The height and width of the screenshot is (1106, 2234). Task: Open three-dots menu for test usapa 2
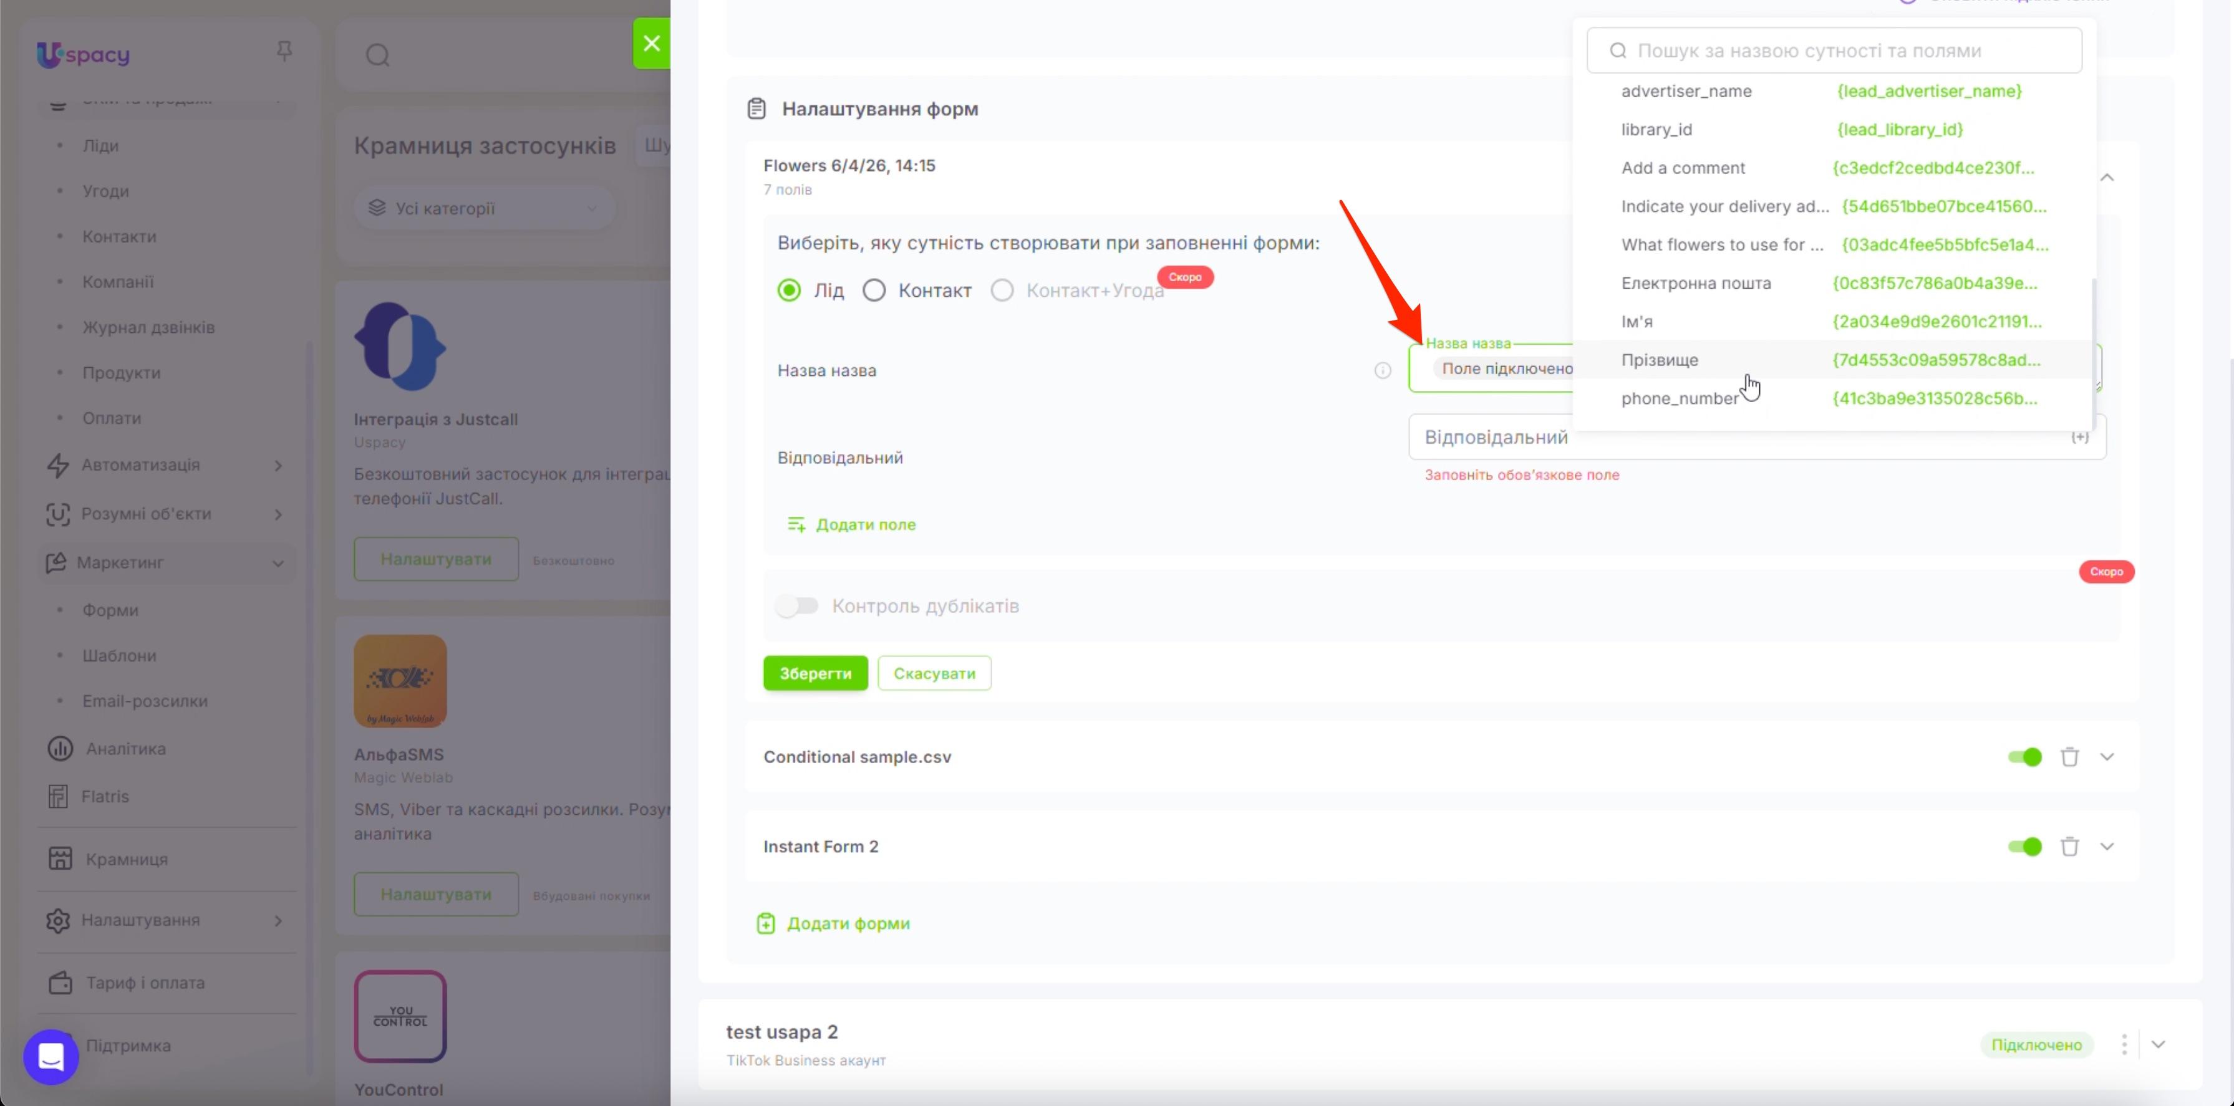tap(2124, 1044)
